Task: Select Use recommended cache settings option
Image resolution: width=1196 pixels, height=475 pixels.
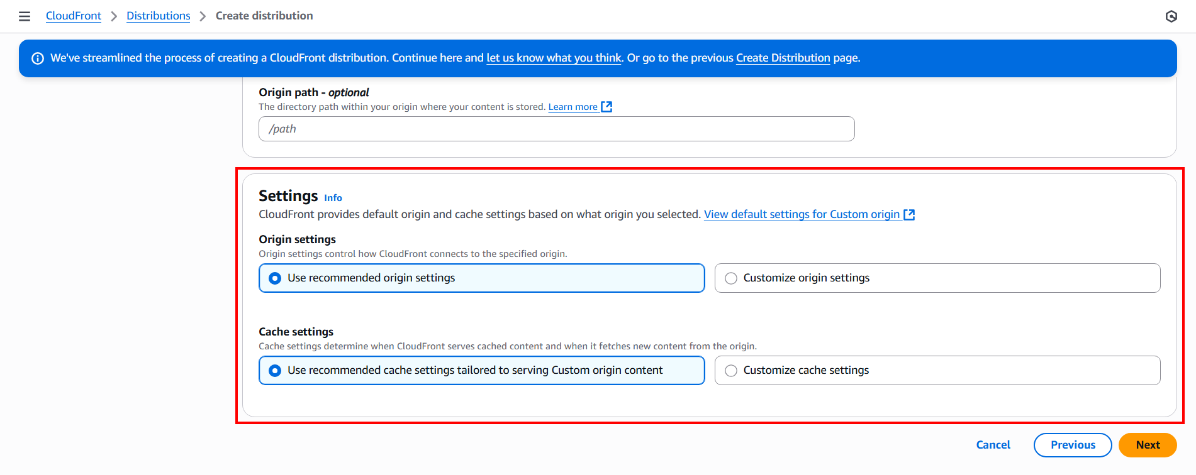Action: [481, 370]
